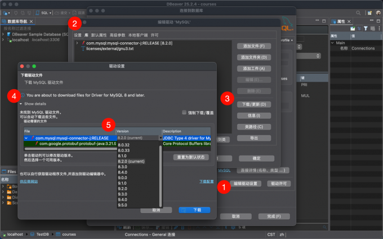Click the Scripts folder icon in Files panel
Image resolution: width=383 pixels, height=239 pixels.
(x=9, y=203)
